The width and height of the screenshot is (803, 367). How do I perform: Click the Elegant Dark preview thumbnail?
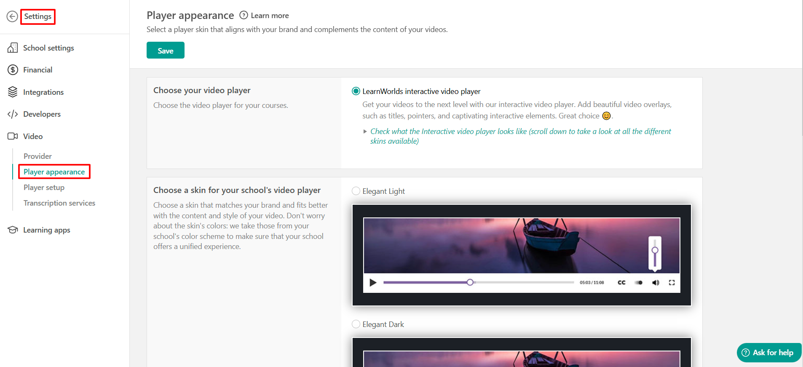[x=522, y=352]
